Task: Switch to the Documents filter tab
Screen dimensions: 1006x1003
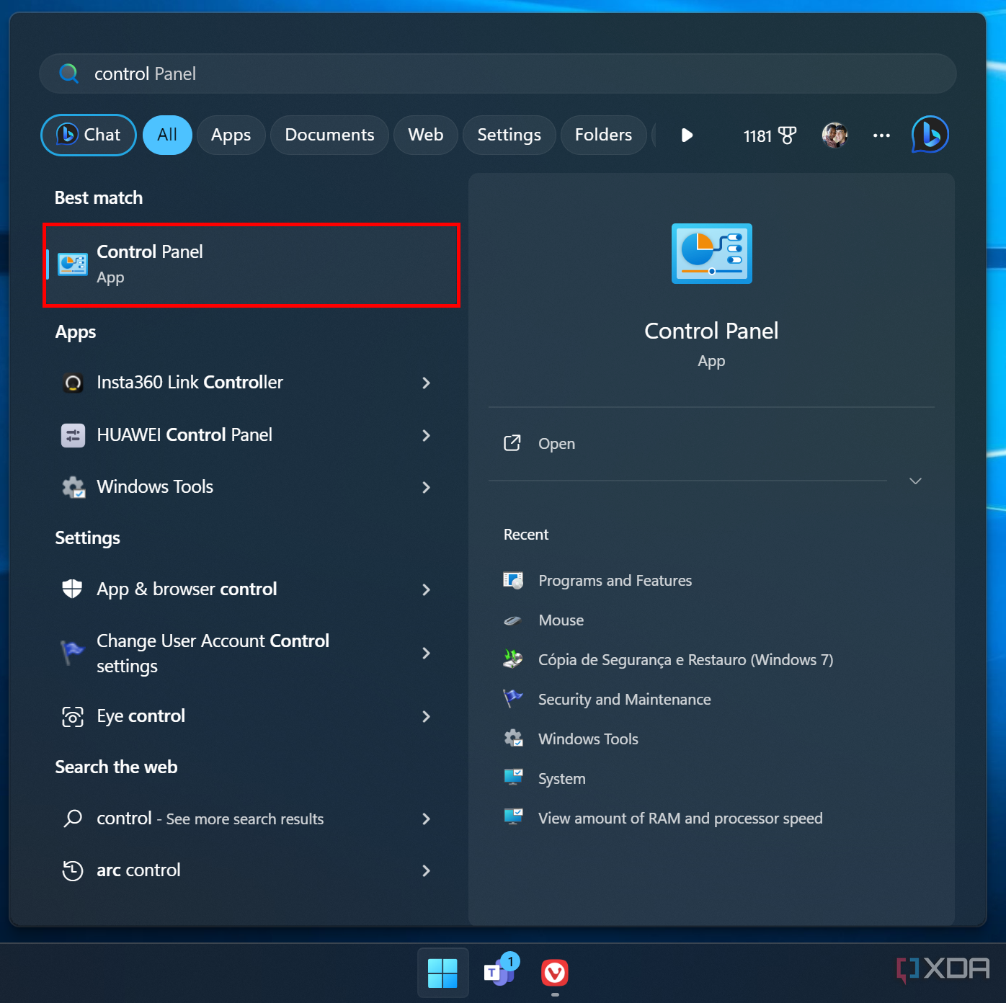Action: pos(329,135)
